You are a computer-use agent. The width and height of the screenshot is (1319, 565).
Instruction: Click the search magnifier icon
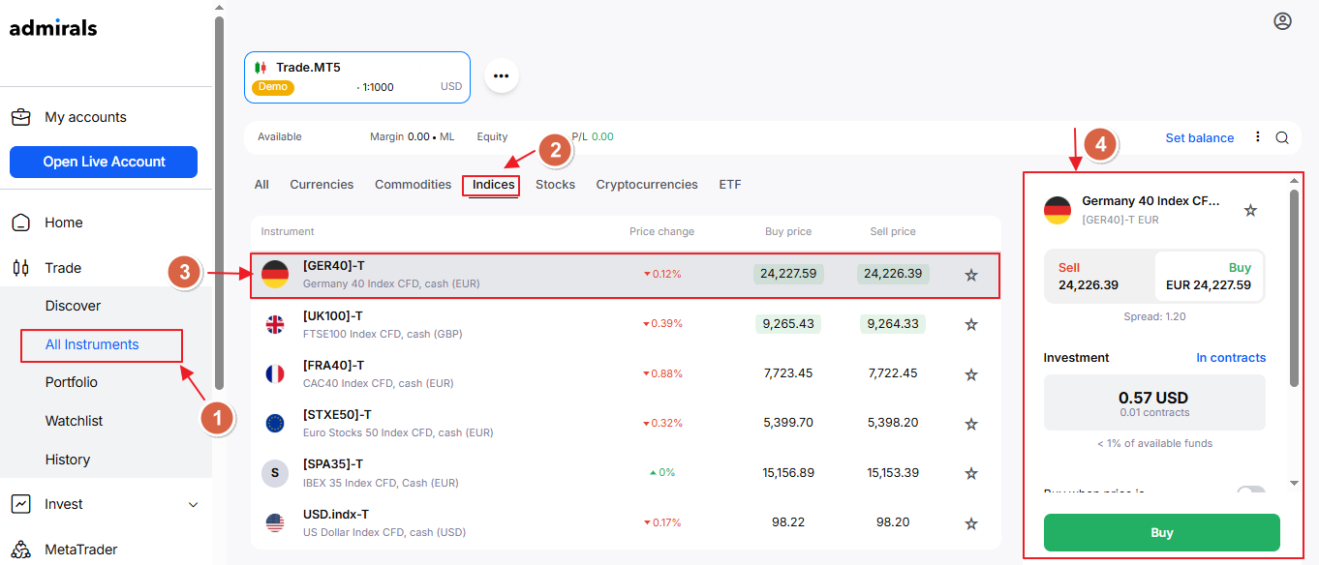[x=1282, y=137]
